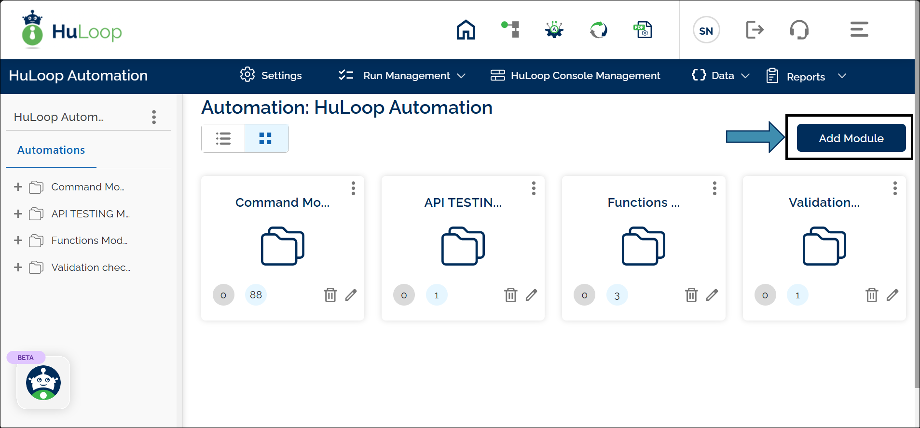Go to the Home icon in header

(466, 30)
